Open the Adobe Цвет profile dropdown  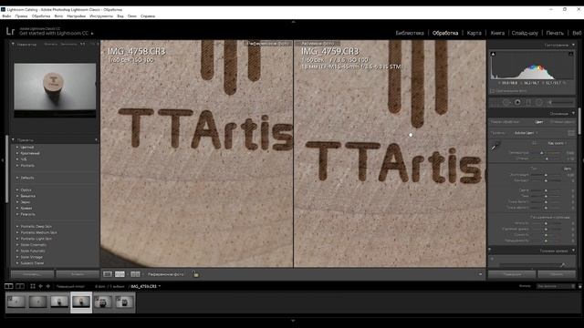coord(526,133)
